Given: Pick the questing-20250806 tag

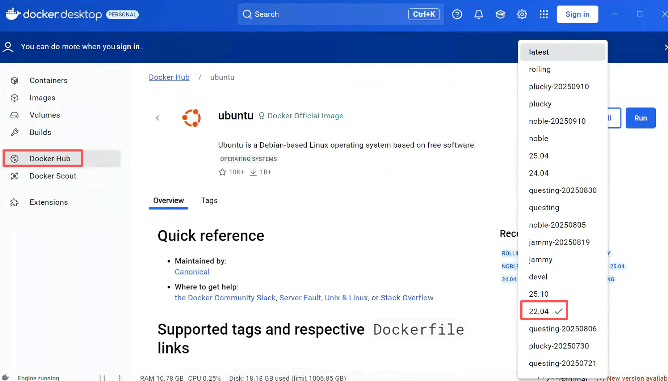Looking at the screenshot, I should pos(563,329).
